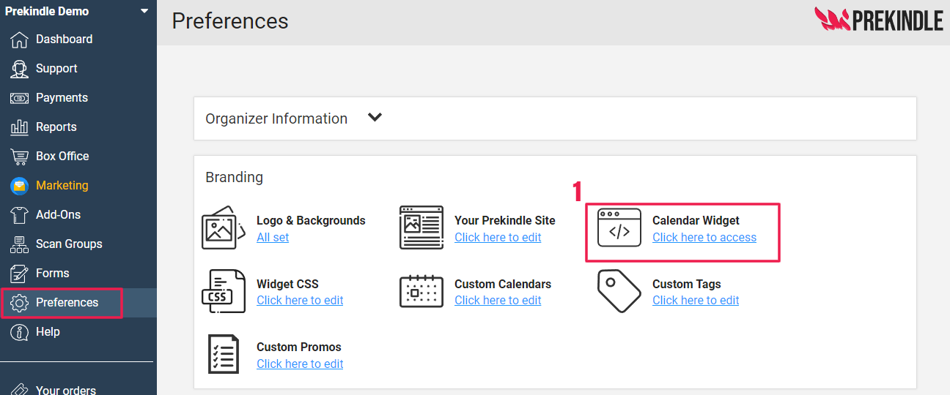Click the Organizer Information heading
Viewport: 950px width, 395px height.
[x=276, y=118]
